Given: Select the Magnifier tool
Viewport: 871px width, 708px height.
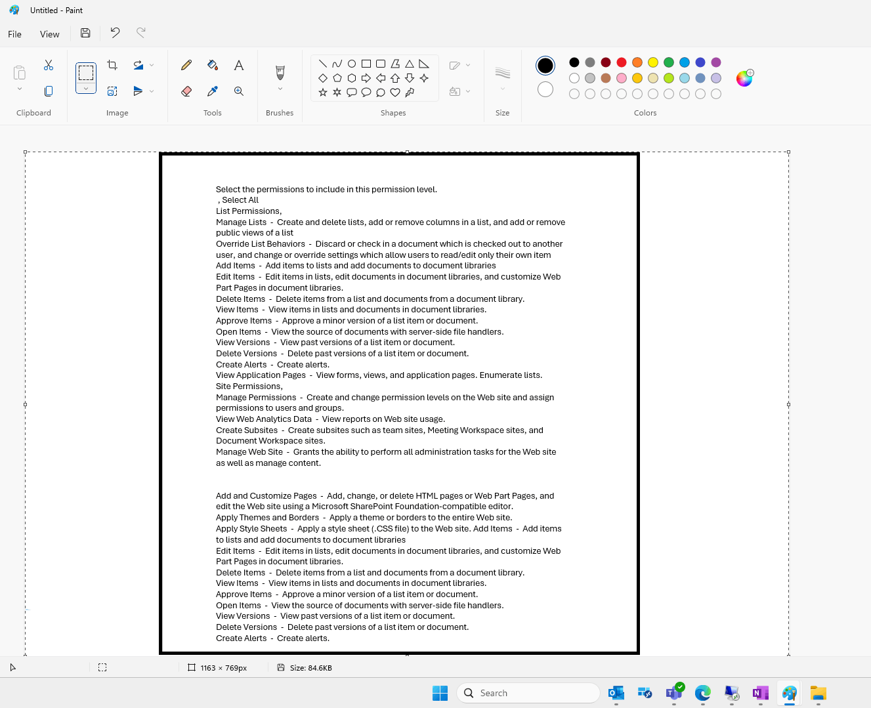Looking at the screenshot, I should point(239,91).
